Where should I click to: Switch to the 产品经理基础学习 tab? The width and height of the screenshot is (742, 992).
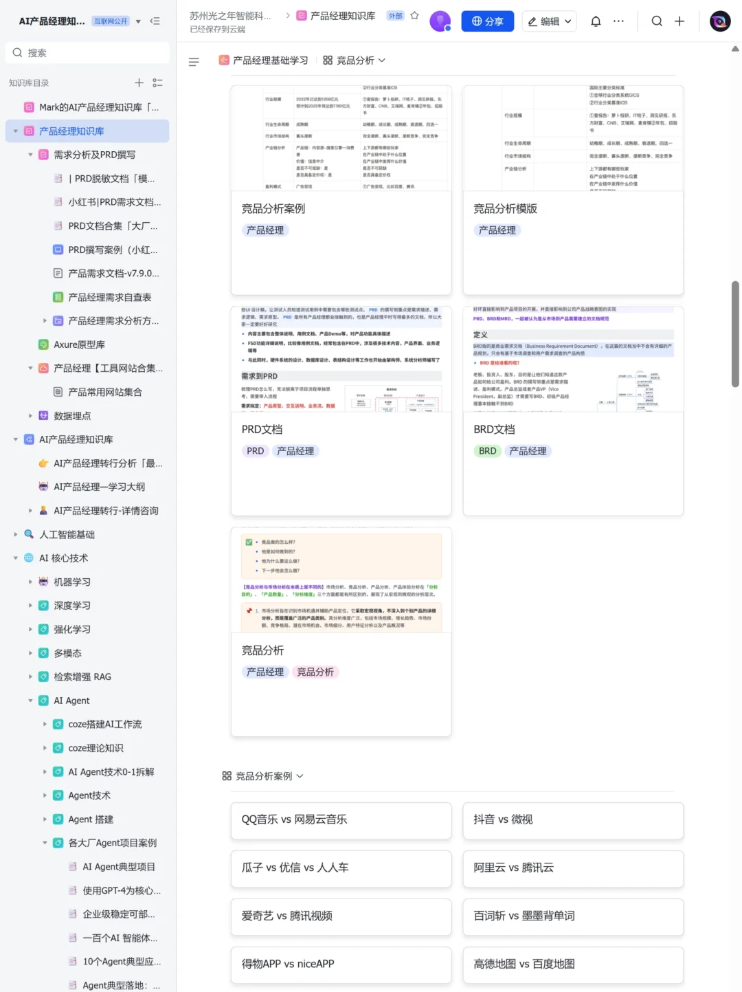coord(263,60)
